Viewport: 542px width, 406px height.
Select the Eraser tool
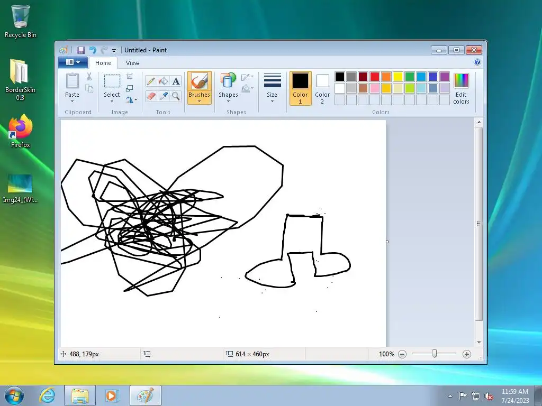tap(151, 96)
